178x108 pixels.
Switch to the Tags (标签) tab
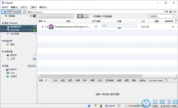click(x=63, y=80)
